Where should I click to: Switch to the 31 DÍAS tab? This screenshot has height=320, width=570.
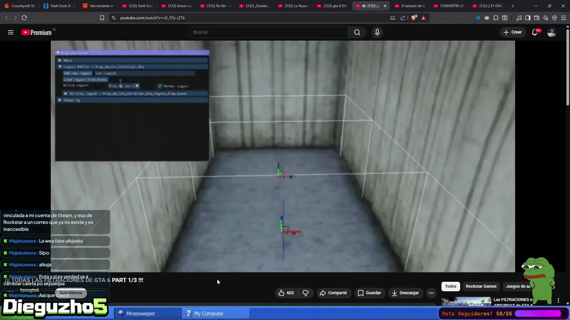click(489, 6)
